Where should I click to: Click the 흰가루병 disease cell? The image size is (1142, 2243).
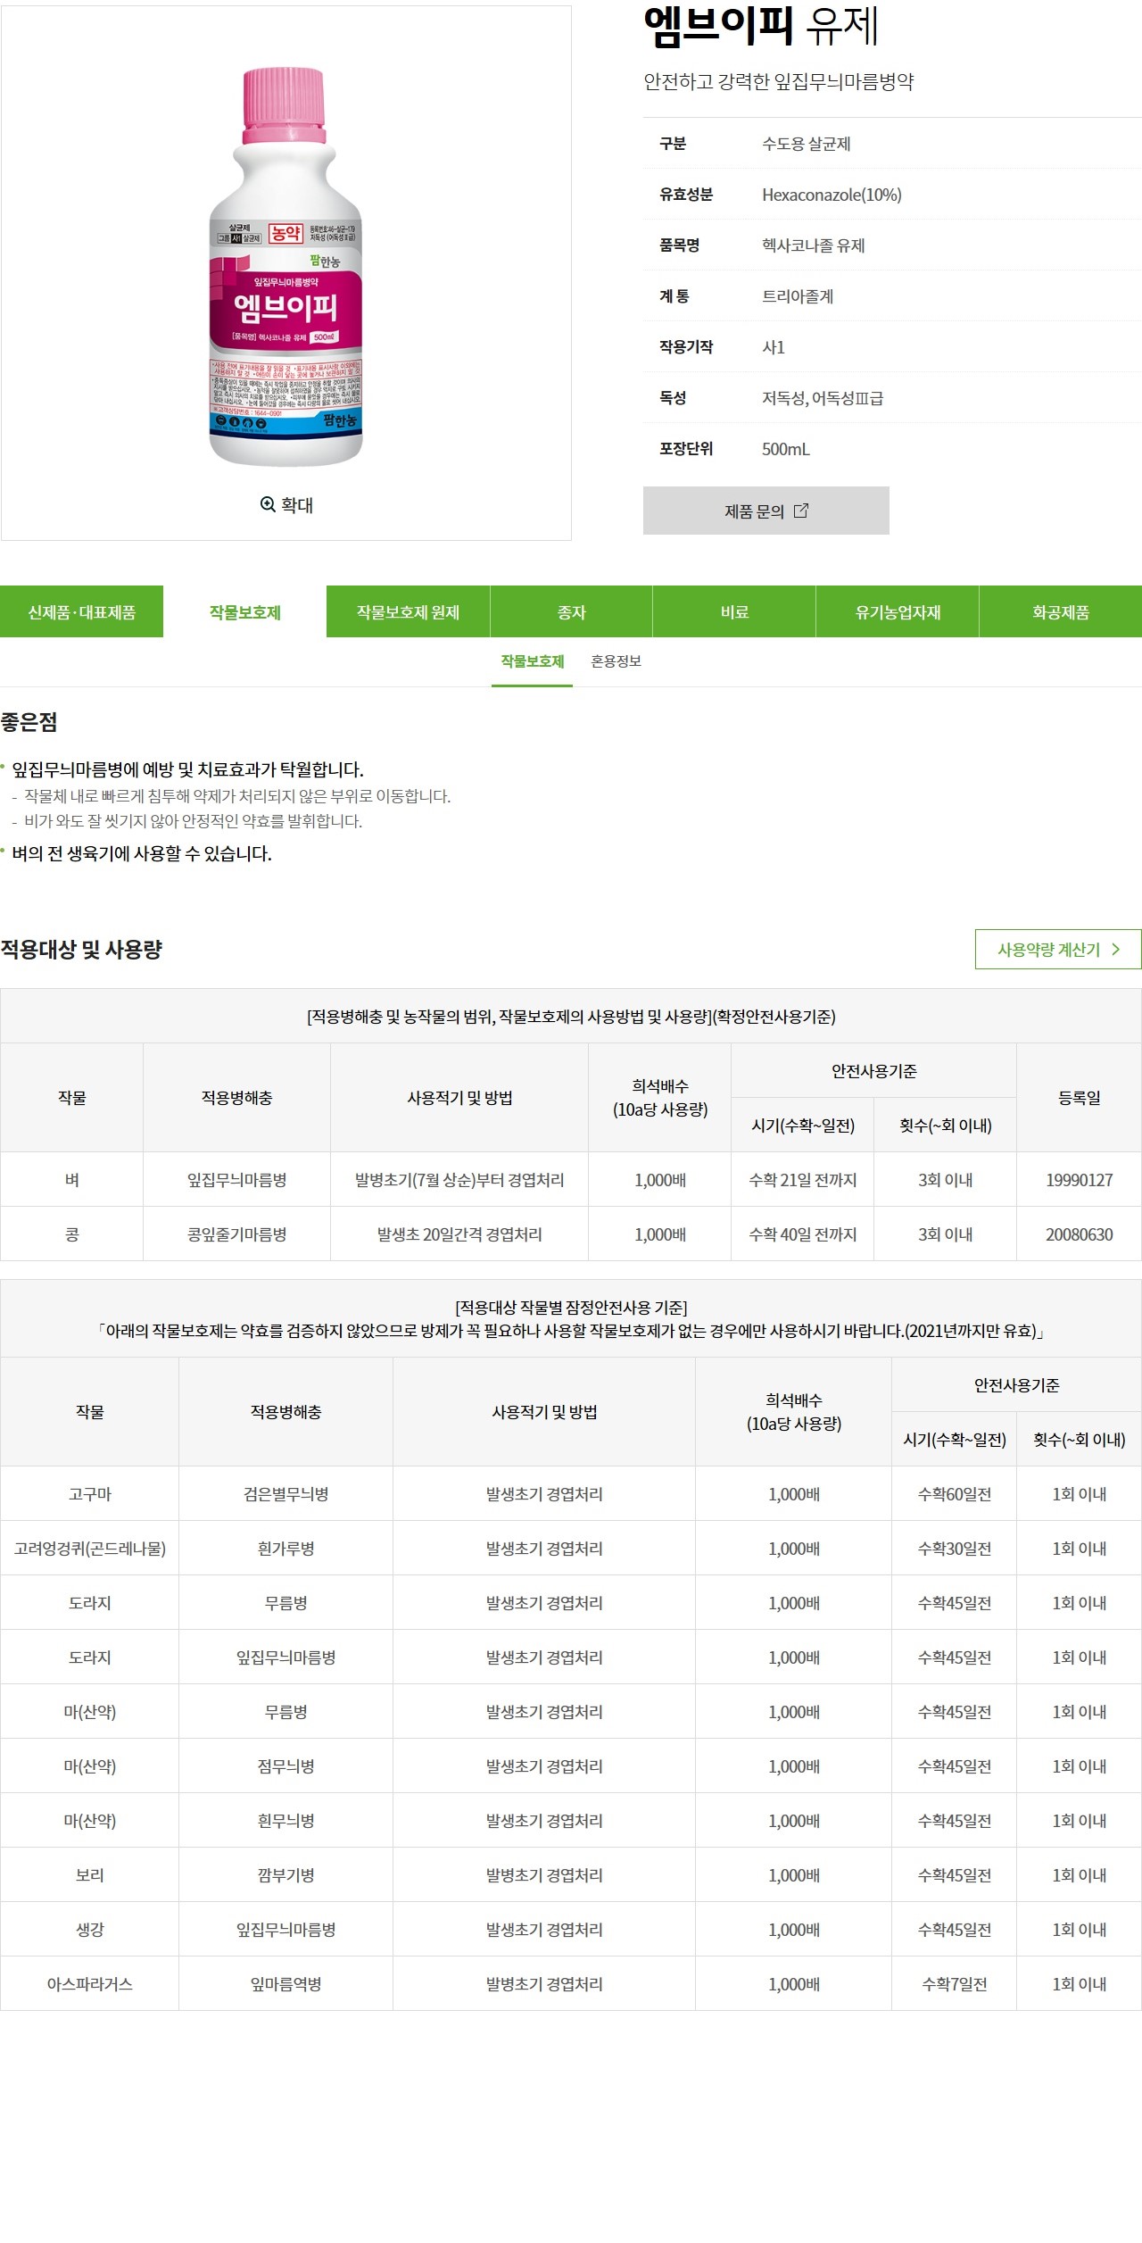(x=285, y=1549)
